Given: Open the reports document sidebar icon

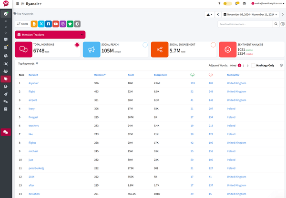Looking at the screenshot, I should [x=6, y=47].
